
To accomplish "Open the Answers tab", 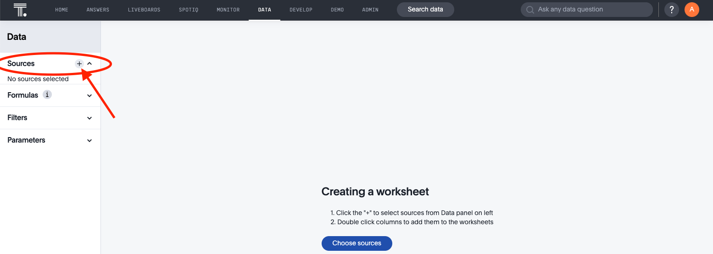I will (98, 10).
